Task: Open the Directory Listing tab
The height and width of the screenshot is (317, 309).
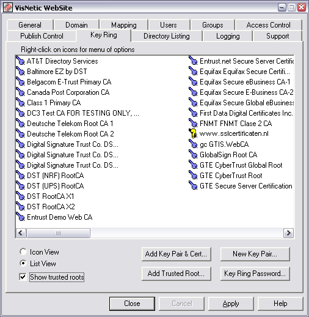Action: 167,36
